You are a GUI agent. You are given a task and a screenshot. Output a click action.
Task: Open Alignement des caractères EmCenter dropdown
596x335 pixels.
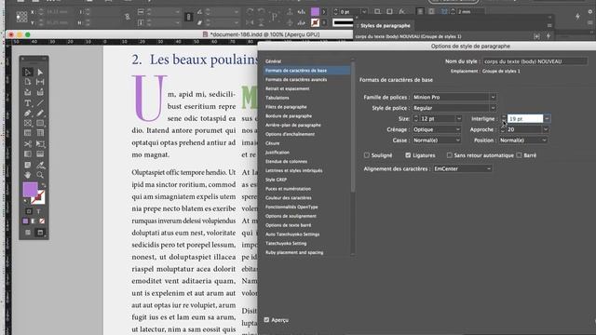[462, 168]
